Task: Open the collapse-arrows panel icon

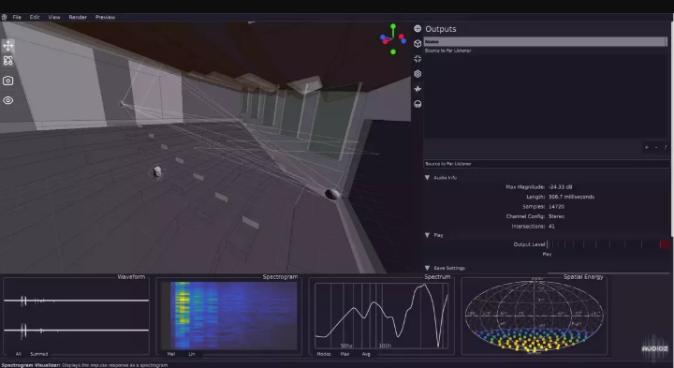Action: pos(418,58)
